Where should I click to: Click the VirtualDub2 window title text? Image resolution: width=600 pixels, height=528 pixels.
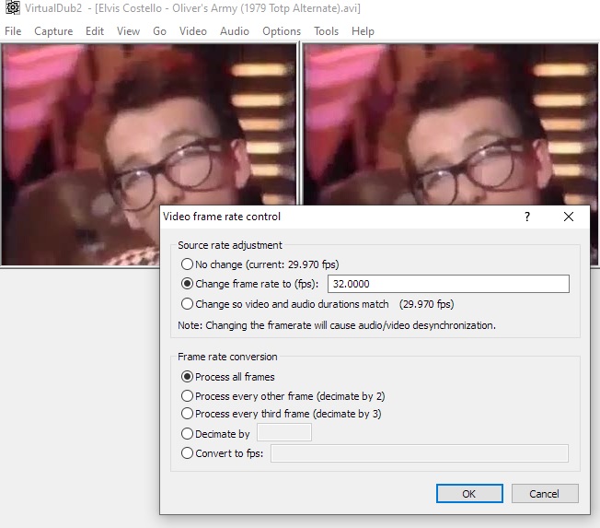click(x=192, y=8)
